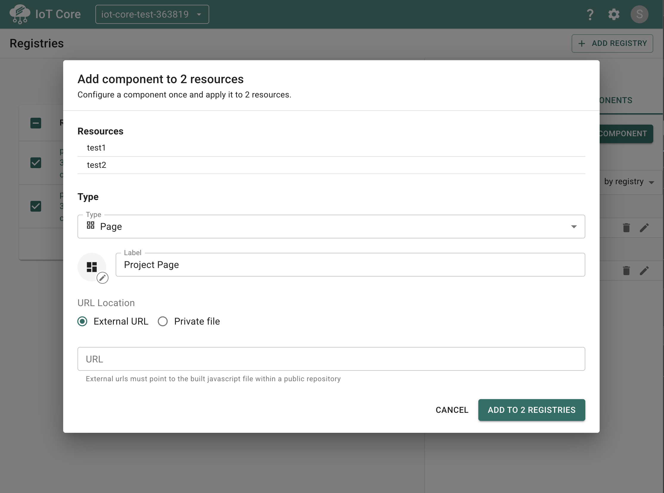This screenshot has width=664, height=493.
Task: Click ADD TO 2 REGISTRIES button
Action: [531, 410]
